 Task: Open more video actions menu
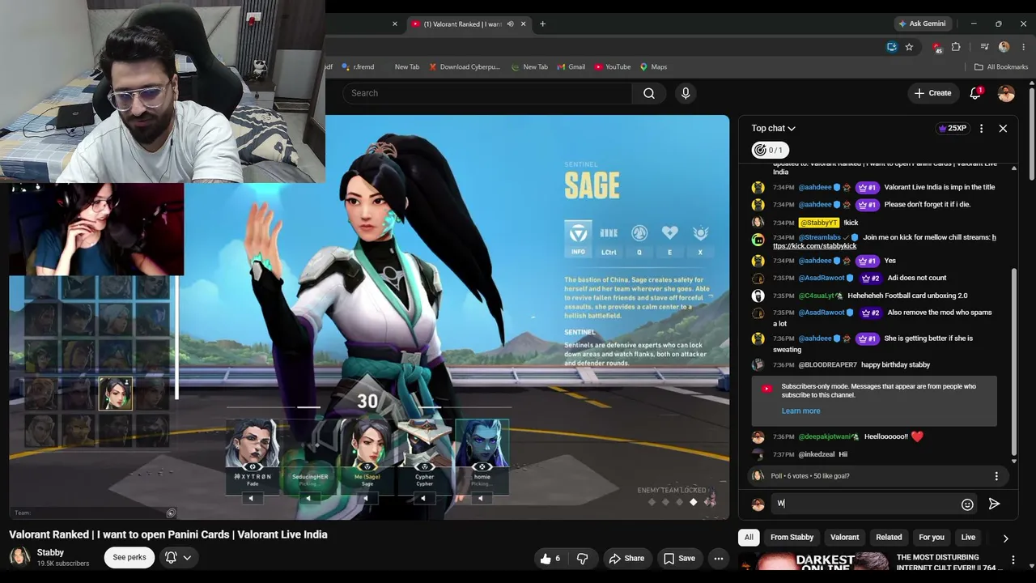pyautogui.click(x=718, y=558)
